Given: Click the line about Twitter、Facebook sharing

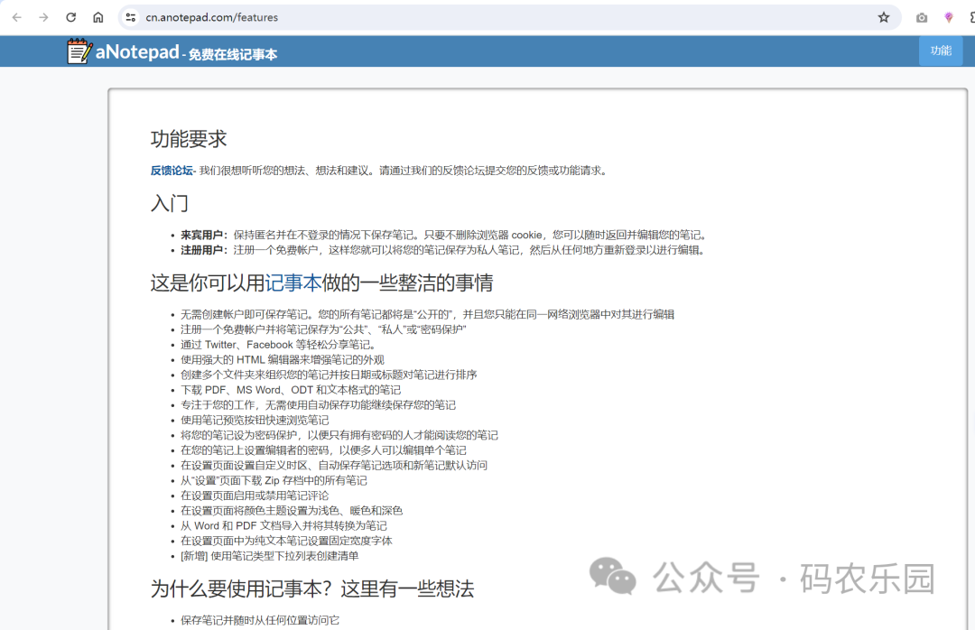Looking at the screenshot, I should (x=278, y=345).
